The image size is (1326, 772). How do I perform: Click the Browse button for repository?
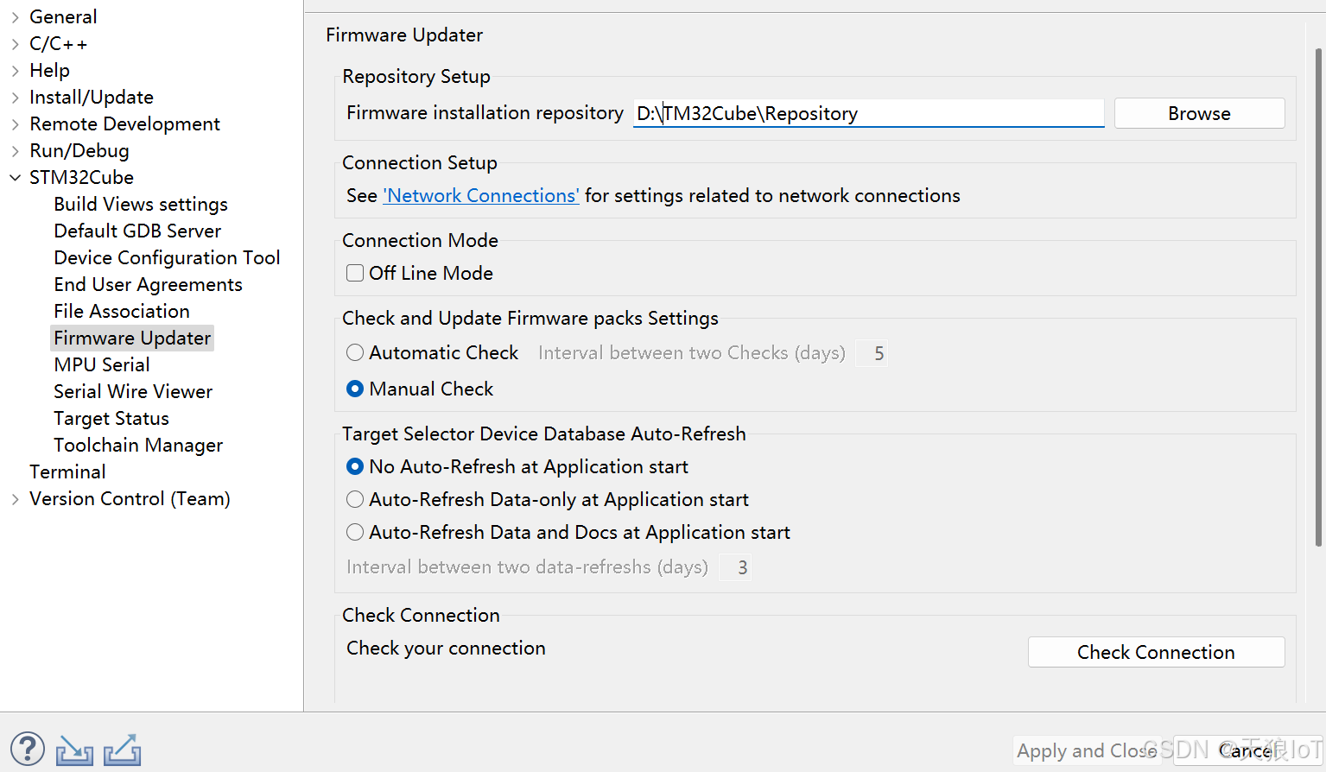[1199, 113]
